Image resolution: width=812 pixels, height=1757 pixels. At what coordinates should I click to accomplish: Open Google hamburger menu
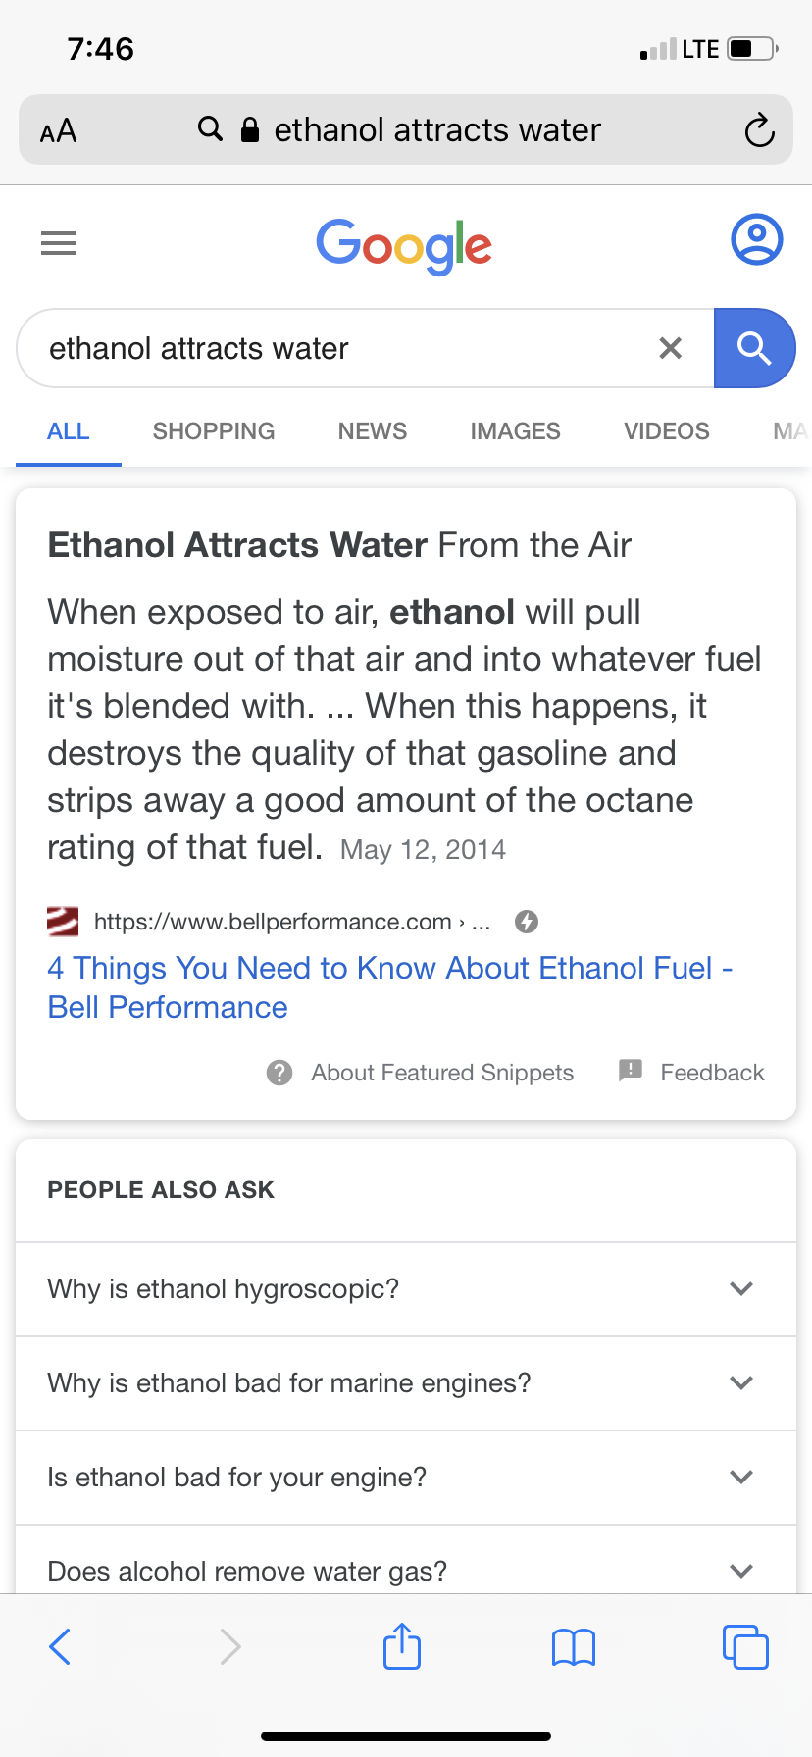[59, 242]
